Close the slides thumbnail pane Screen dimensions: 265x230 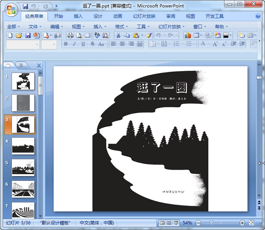click(39, 66)
